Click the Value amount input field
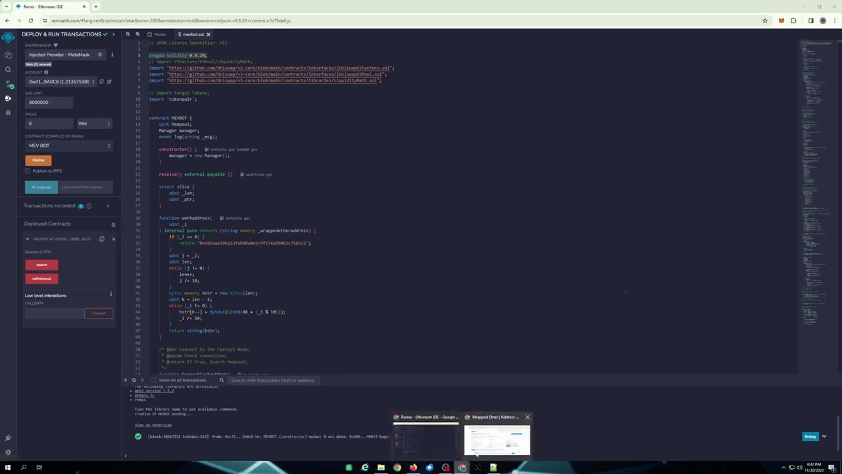The height and width of the screenshot is (474, 842). [49, 123]
